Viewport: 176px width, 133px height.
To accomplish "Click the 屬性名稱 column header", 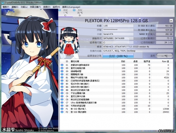I will [x=92, y=61].
